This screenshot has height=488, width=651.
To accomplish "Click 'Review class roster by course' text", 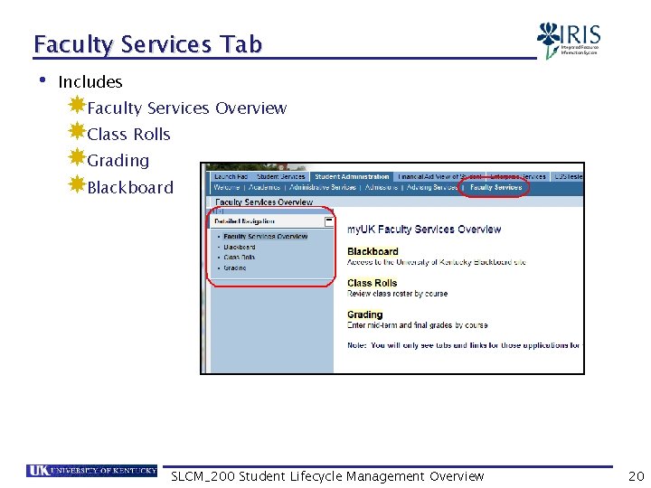I will (397, 294).
